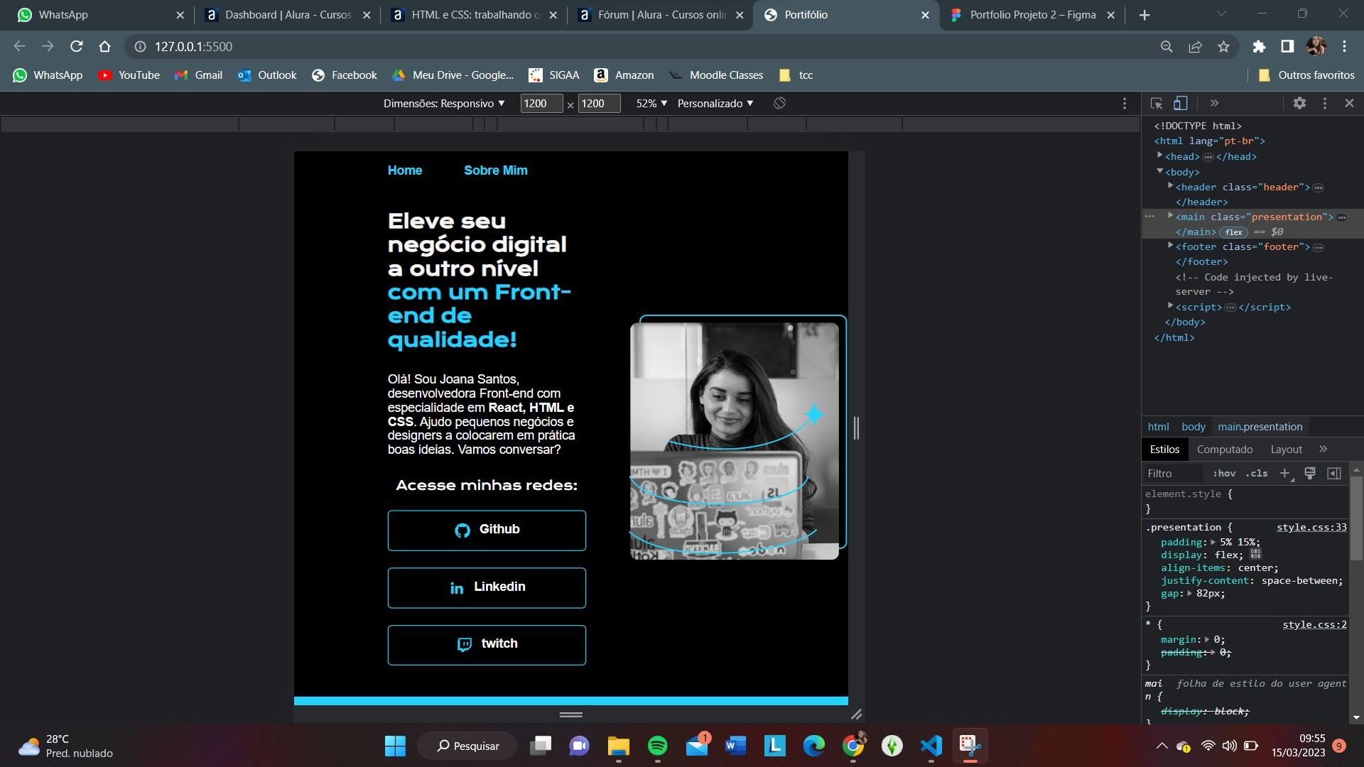Image resolution: width=1364 pixels, height=767 pixels.
Task: Select html in the breadcrumb bar
Action: 1158,427
